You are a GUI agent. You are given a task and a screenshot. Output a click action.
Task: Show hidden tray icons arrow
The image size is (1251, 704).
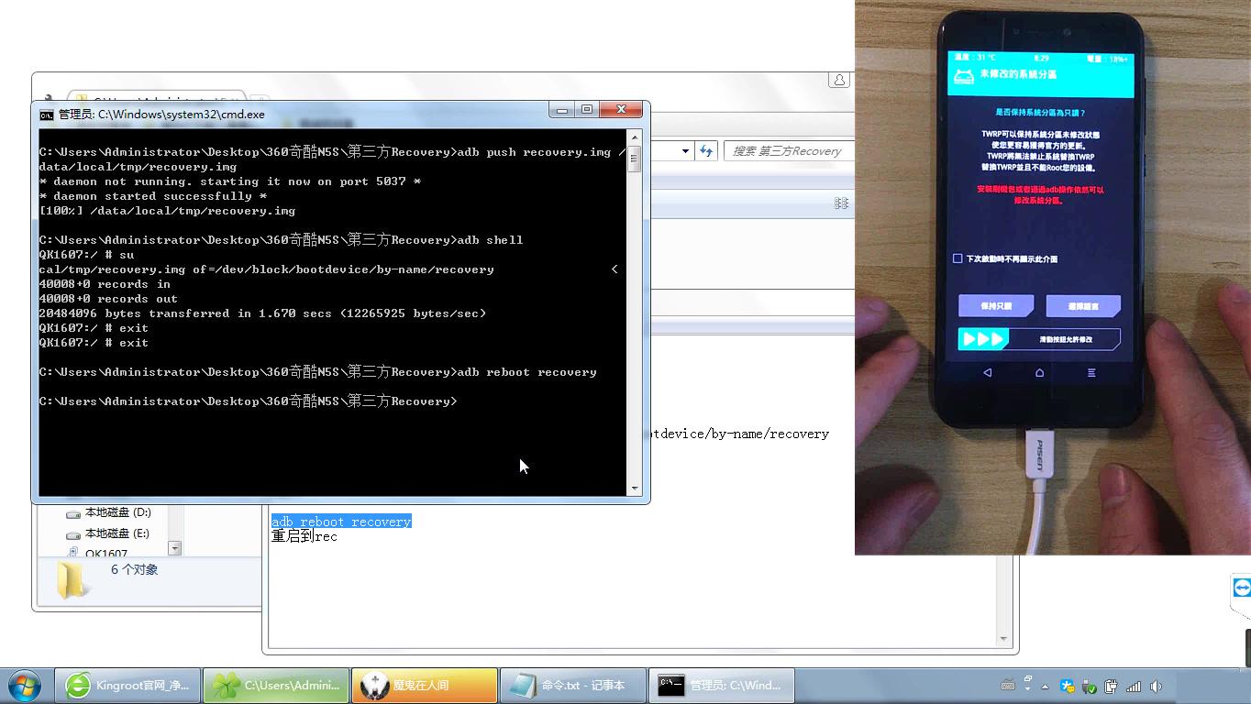tap(1045, 686)
